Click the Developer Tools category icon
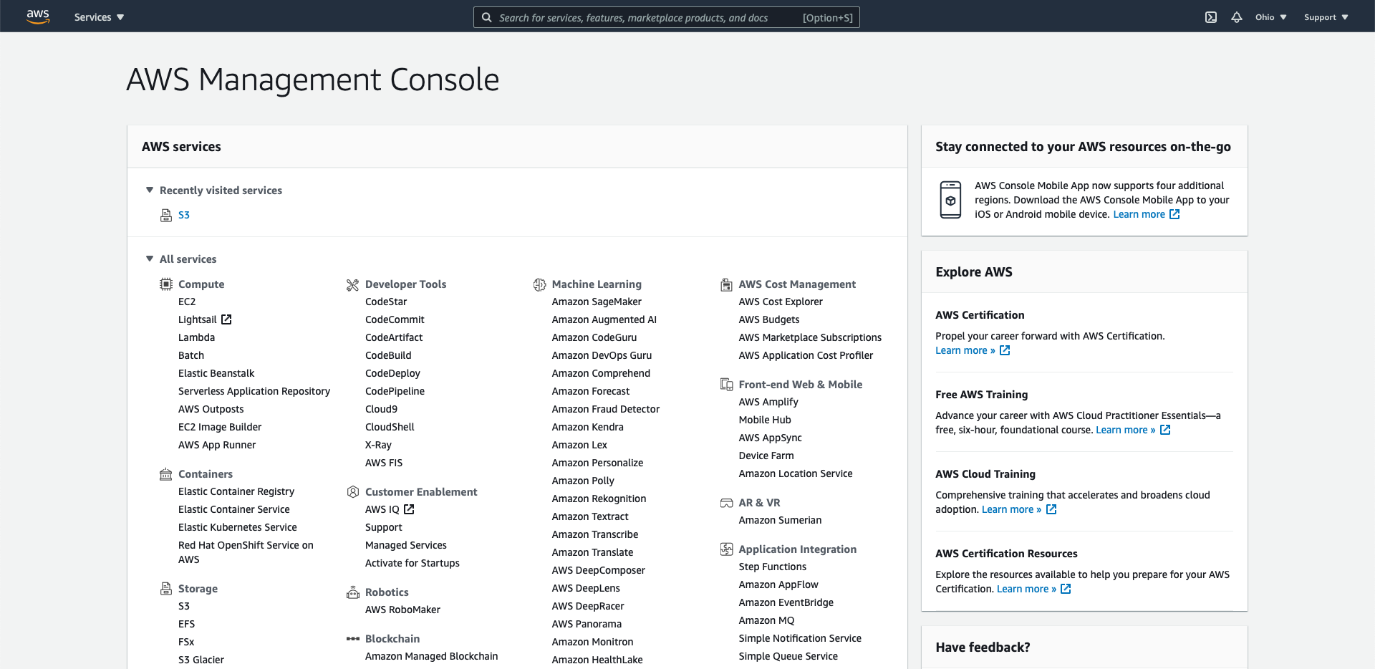Screen dimensions: 1375x669 352,285
